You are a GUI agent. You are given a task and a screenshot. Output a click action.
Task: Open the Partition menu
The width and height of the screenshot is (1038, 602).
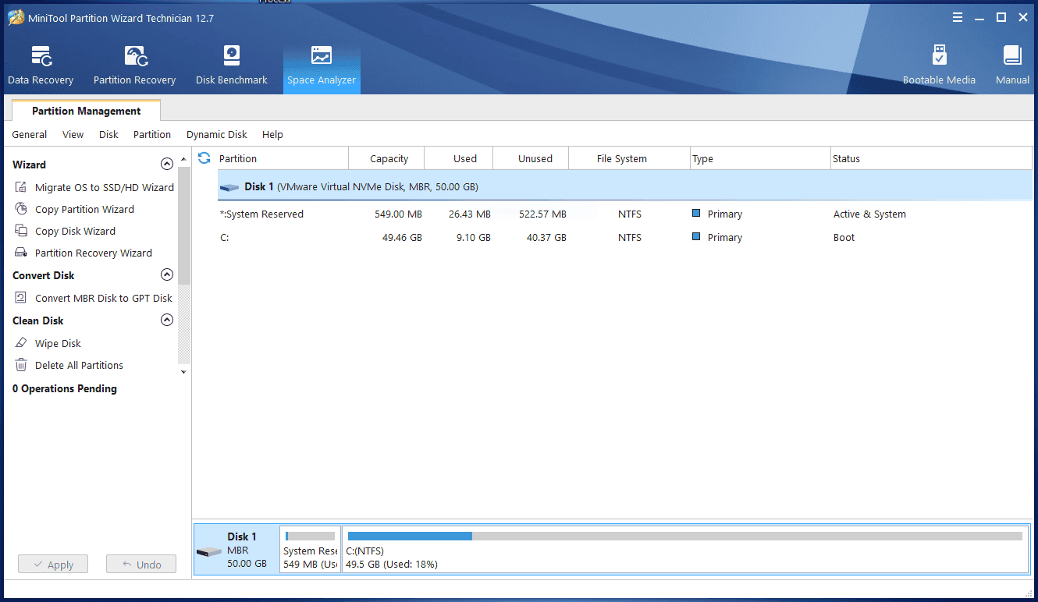pyautogui.click(x=151, y=135)
